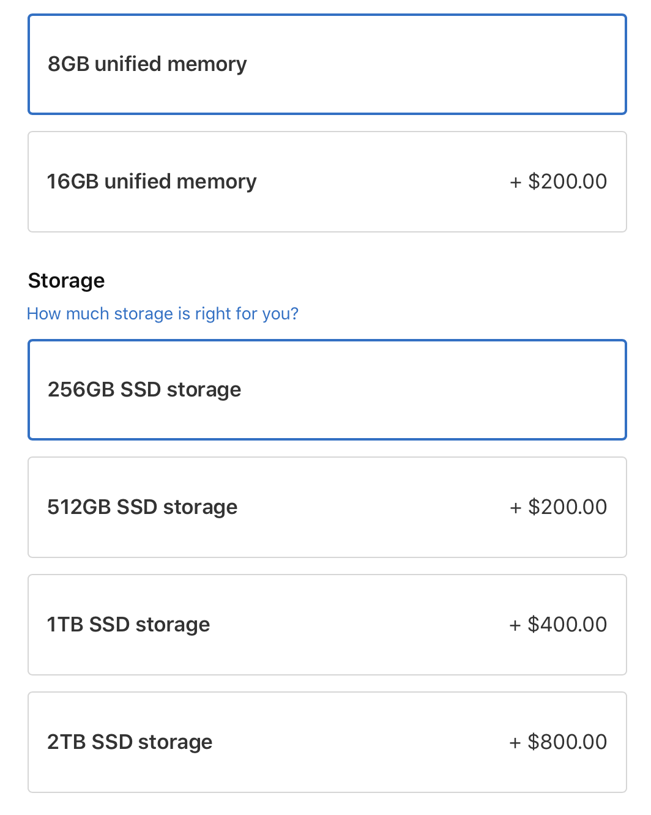
Task: Open 'How much storage is right for you?' link
Action: (x=163, y=313)
